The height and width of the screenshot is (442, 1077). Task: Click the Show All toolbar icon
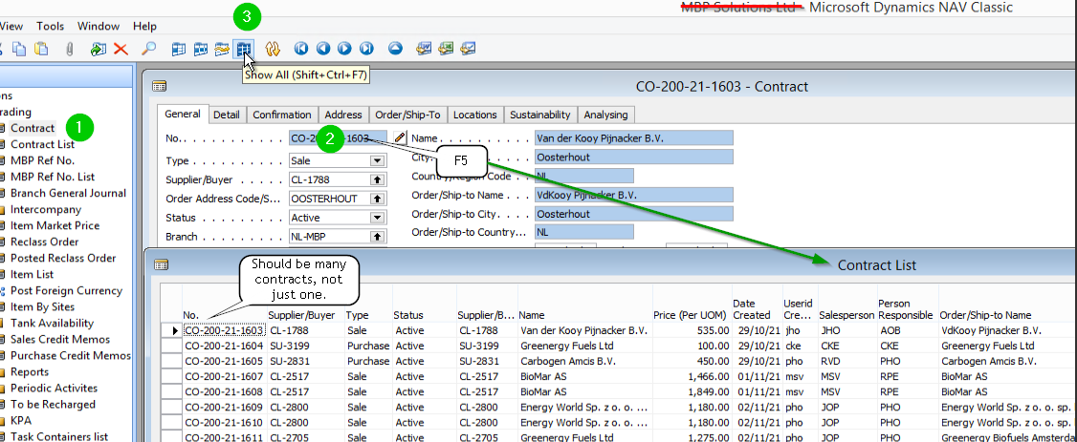[244, 48]
